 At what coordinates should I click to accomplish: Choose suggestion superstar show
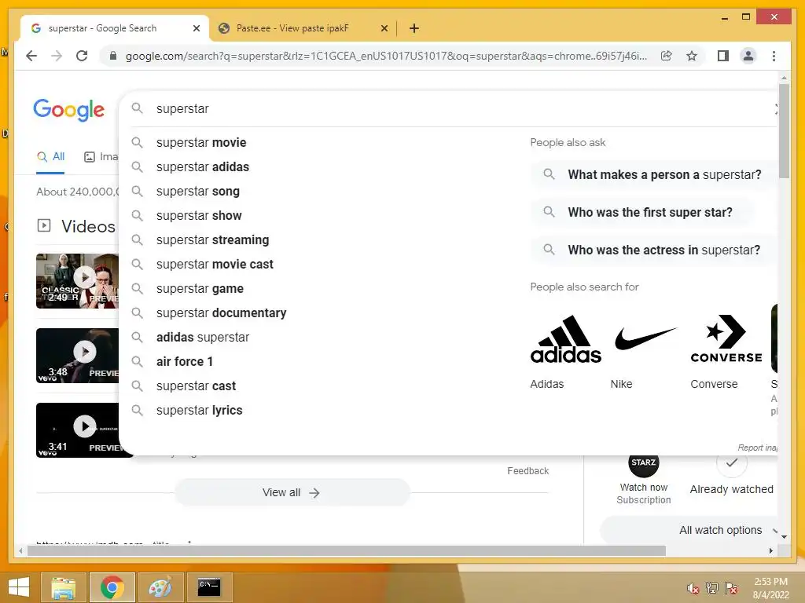tap(199, 215)
